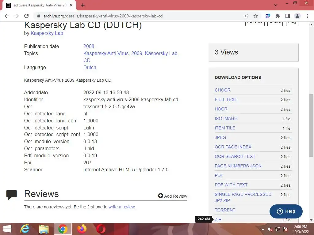Open the Kaspersky Lab topic link
The image size is (314, 235).
pos(161,53)
